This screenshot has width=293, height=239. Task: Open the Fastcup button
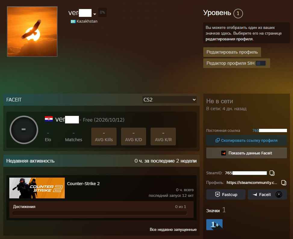pyautogui.click(x=226, y=194)
